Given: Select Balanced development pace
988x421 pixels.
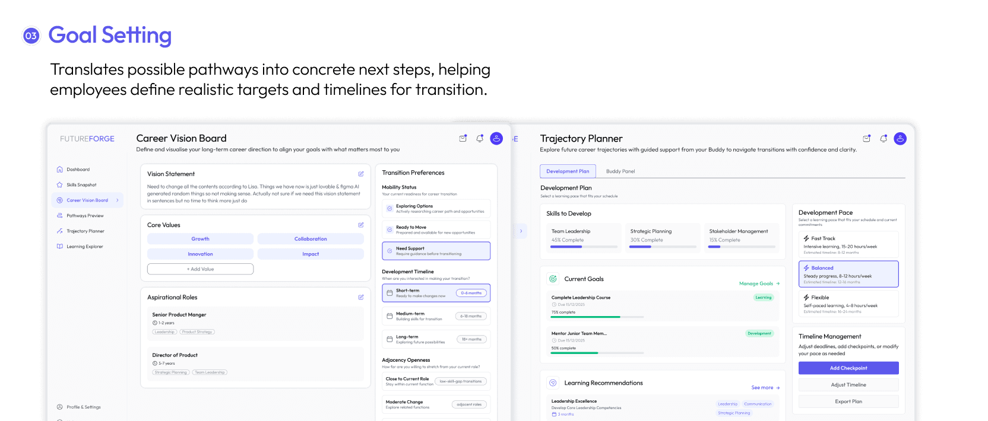Looking at the screenshot, I should [848, 274].
